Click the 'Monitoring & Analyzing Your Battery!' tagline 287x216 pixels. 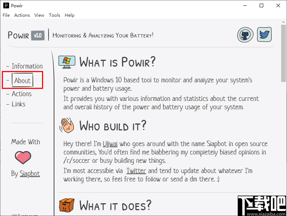coord(103,35)
